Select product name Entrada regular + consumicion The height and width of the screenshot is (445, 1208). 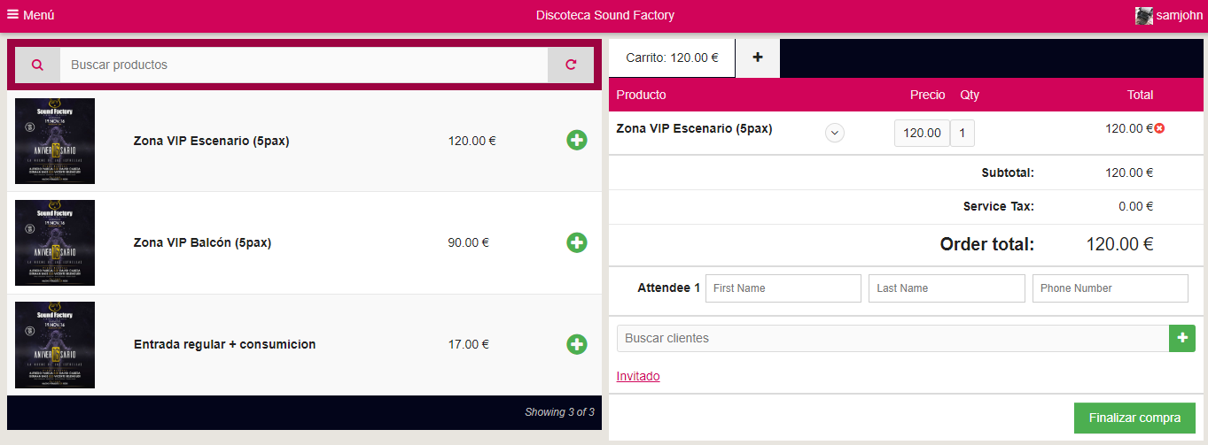[x=224, y=344]
